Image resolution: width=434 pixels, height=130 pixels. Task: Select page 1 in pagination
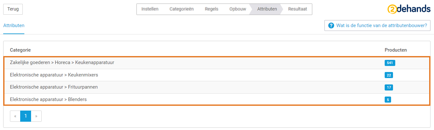(26, 116)
